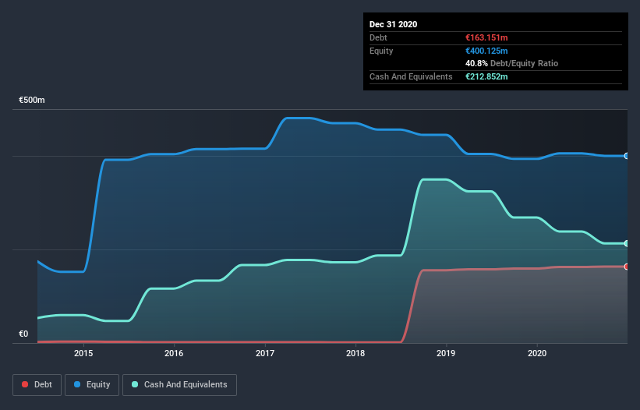Click the €0 y-axis label
Image resolution: width=640 pixels, height=410 pixels.
23,334
